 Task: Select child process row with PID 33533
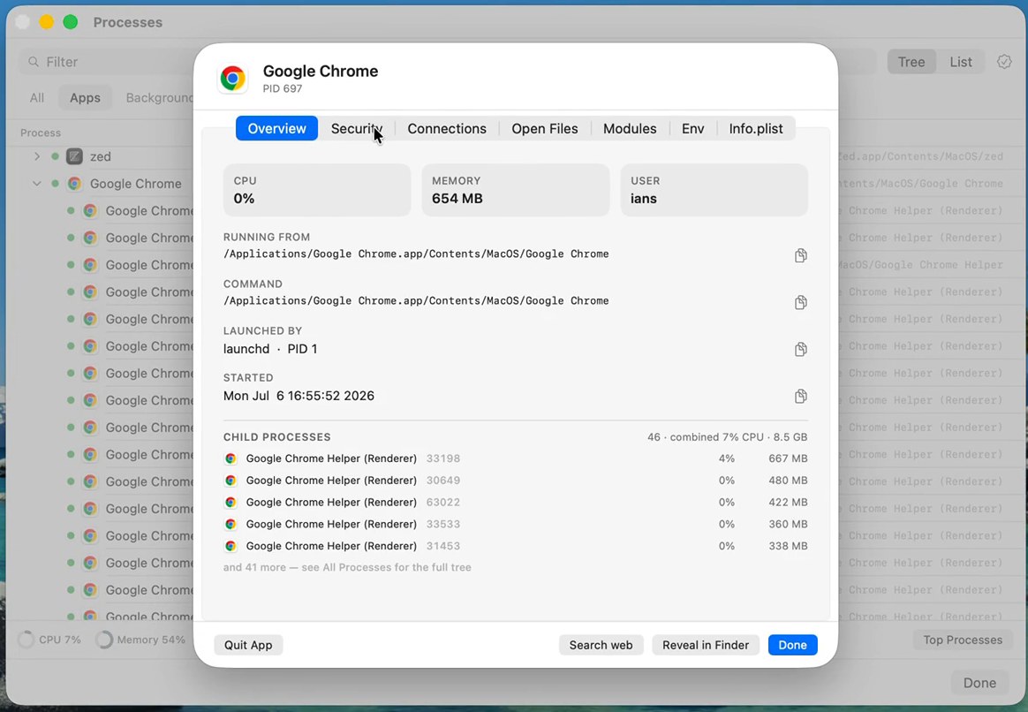click(515, 524)
